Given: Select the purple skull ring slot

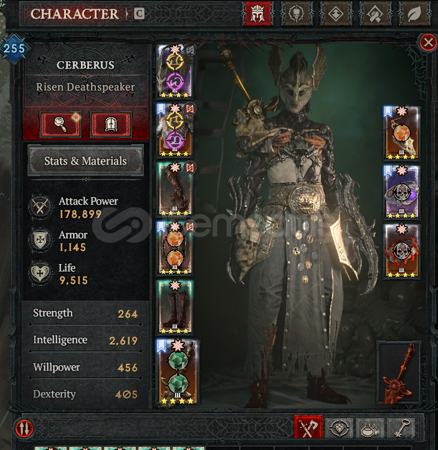Looking at the screenshot, I should 402,192.
